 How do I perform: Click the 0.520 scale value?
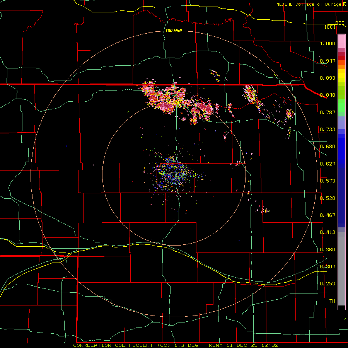pos(328,198)
